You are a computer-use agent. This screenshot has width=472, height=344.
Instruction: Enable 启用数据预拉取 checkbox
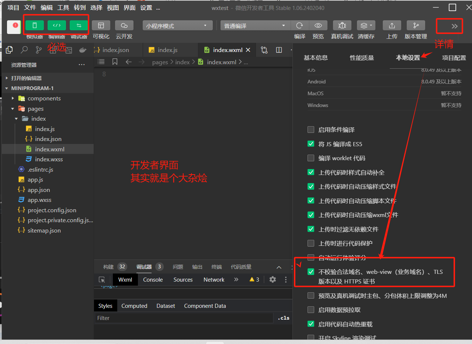[x=311, y=310]
